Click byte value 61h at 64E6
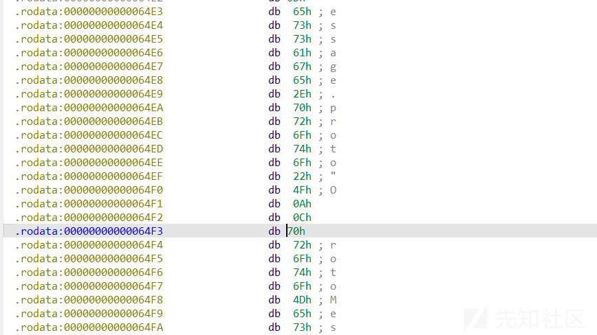 click(x=302, y=53)
